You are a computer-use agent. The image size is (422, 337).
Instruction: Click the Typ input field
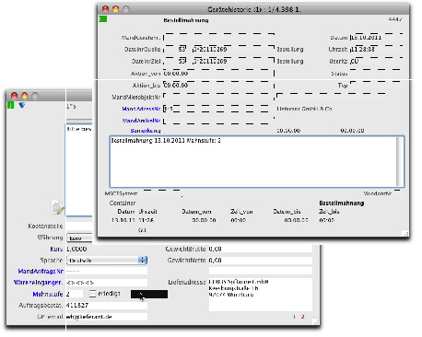coord(376,85)
